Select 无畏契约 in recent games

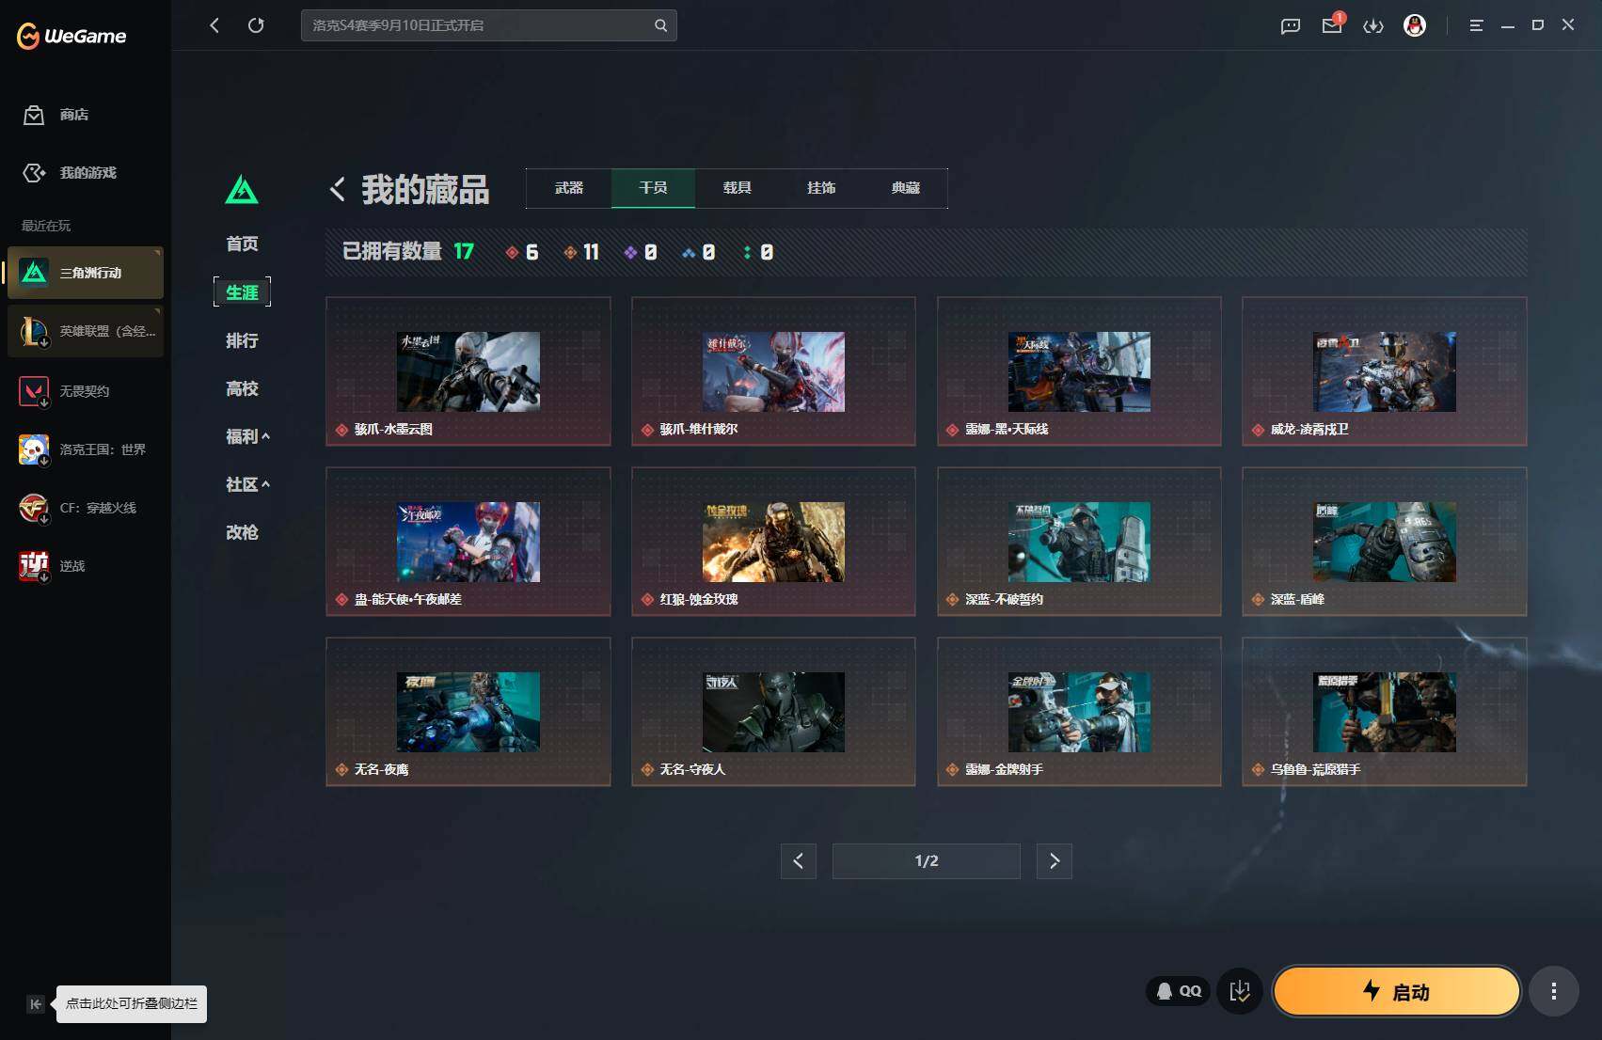click(x=86, y=391)
